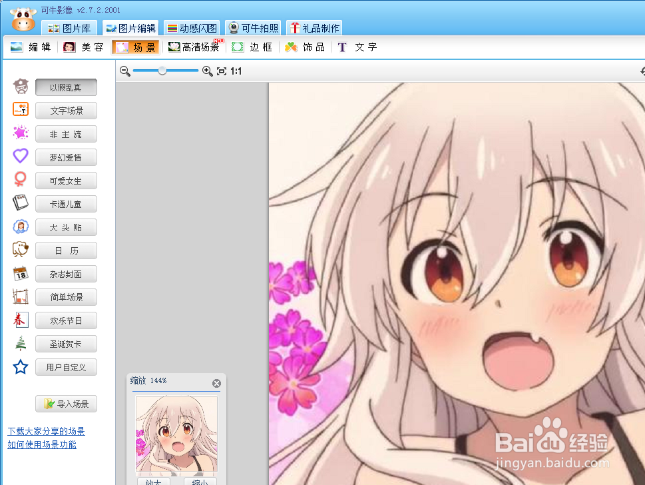Click the fit-to-window icon
This screenshot has height=485, width=645.
222,71
